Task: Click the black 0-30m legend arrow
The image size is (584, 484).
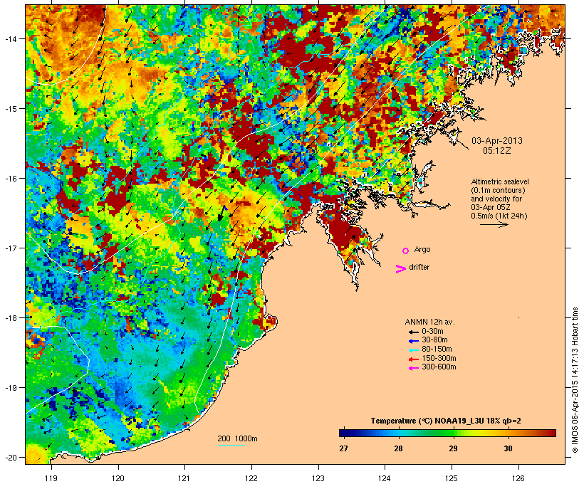Action: coord(414,332)
